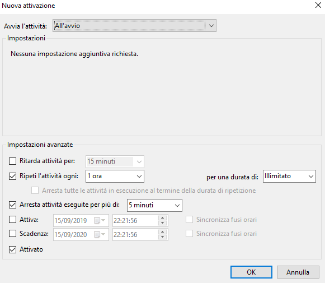Click 'Nessuna impostazione aggiuntiva richiesta.' text
Viewport: 325px width, 283px height.
click(74, 54)
